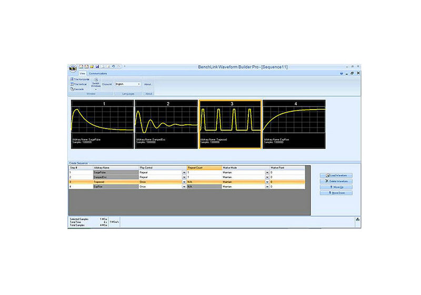Image resolution: width=421 pixels, height=295 pixels.
Task: Click the Marker Mode column header
Action: (246, 168)
